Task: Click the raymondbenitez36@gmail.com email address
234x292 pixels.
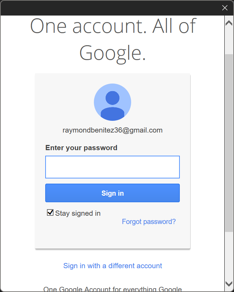Action: coord(113,130)
